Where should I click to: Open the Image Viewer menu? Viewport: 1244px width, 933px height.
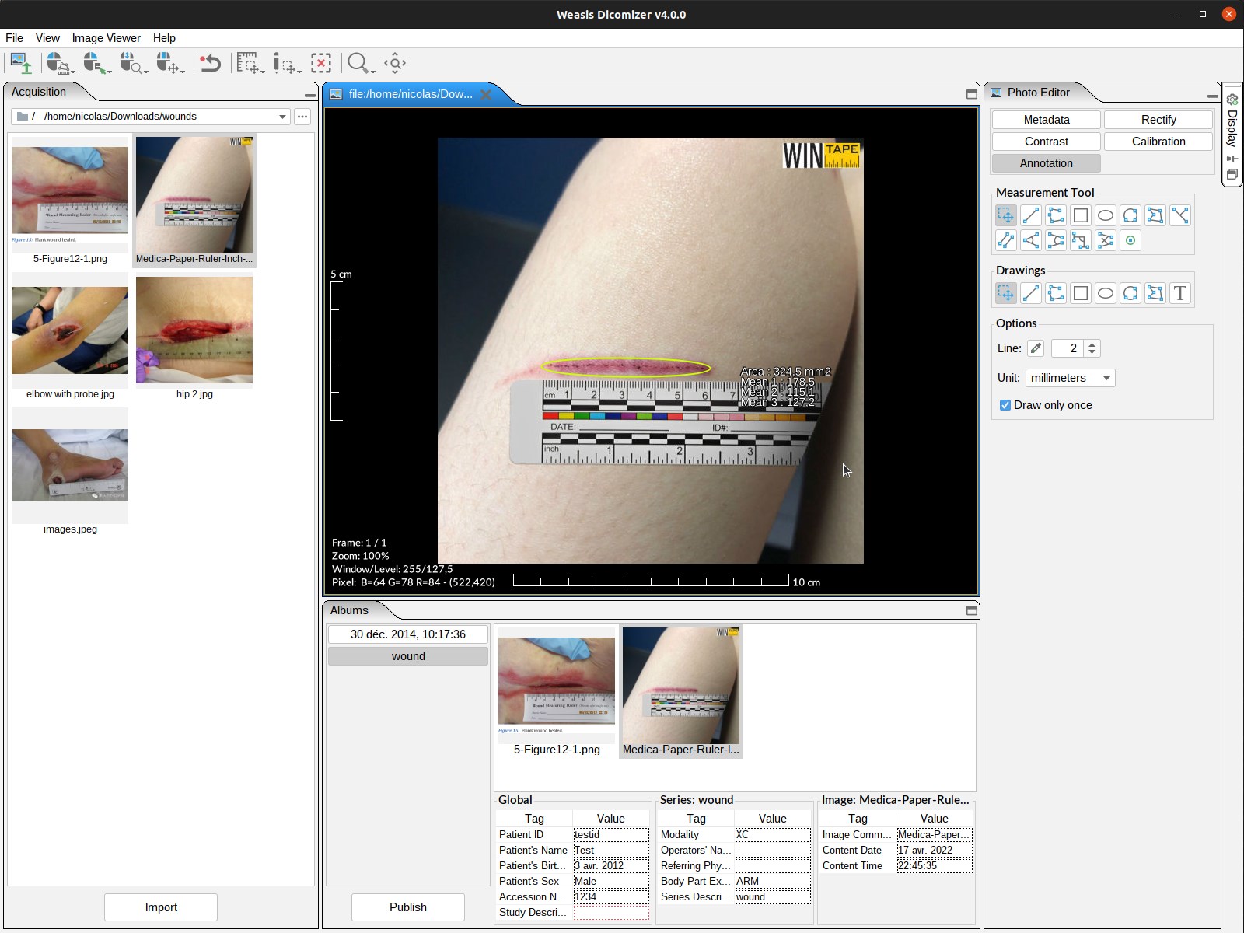pos(106,38)
